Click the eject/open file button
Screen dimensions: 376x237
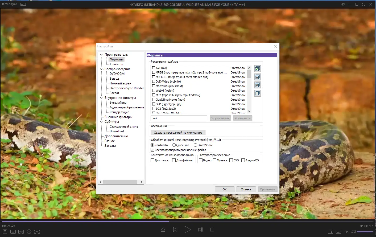(163, 230)
